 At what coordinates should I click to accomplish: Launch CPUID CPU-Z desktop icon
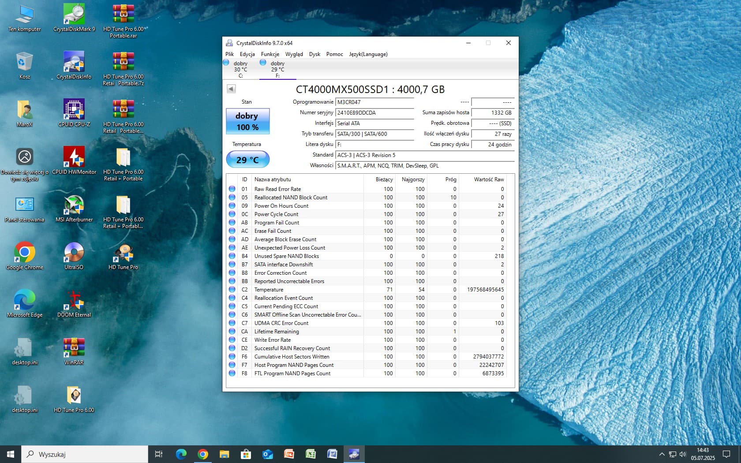[x=74, y=113]
